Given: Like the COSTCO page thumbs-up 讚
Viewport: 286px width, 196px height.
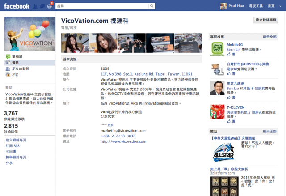Looking at the screenshot, I should pyautogui.click(x=231, y=74).
